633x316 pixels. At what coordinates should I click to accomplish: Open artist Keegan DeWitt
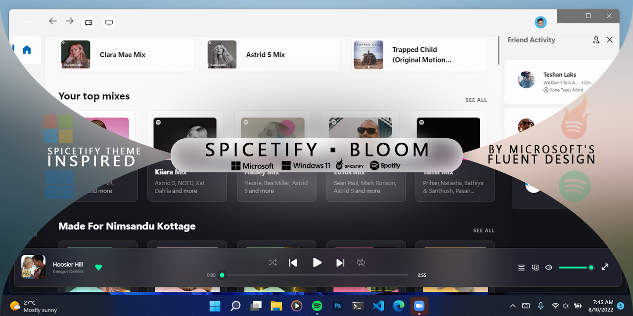[67, 272]
